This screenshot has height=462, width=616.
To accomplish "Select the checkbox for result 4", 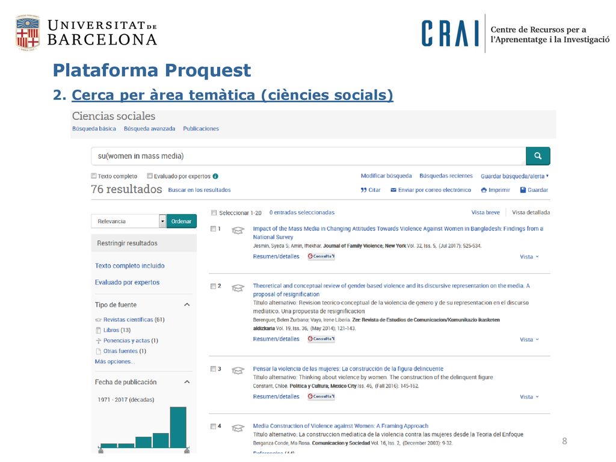I will (x=213, y=427).
